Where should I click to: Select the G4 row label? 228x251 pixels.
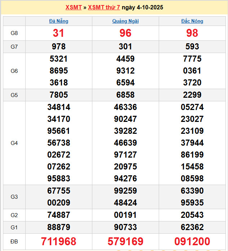click(14, 143)
